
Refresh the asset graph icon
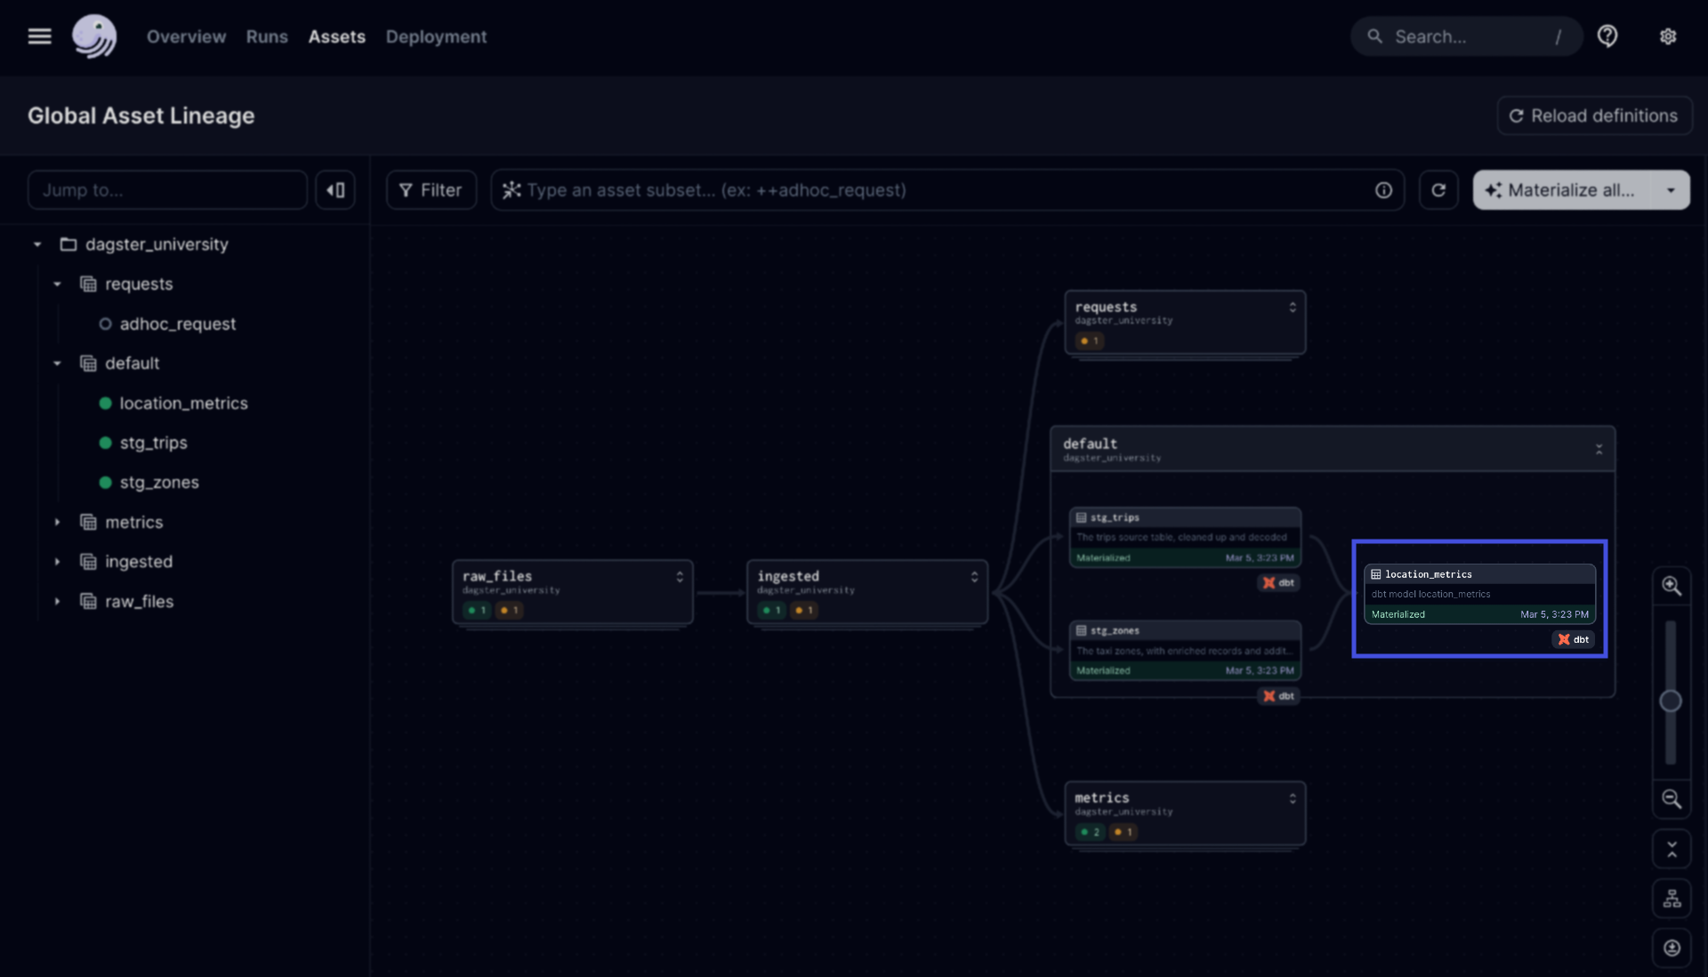click(x=1438, y=190)
